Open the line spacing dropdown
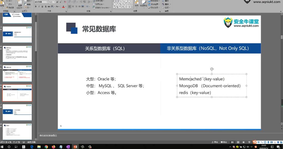This screenshot has width=283, height=149. coord(89,2)
